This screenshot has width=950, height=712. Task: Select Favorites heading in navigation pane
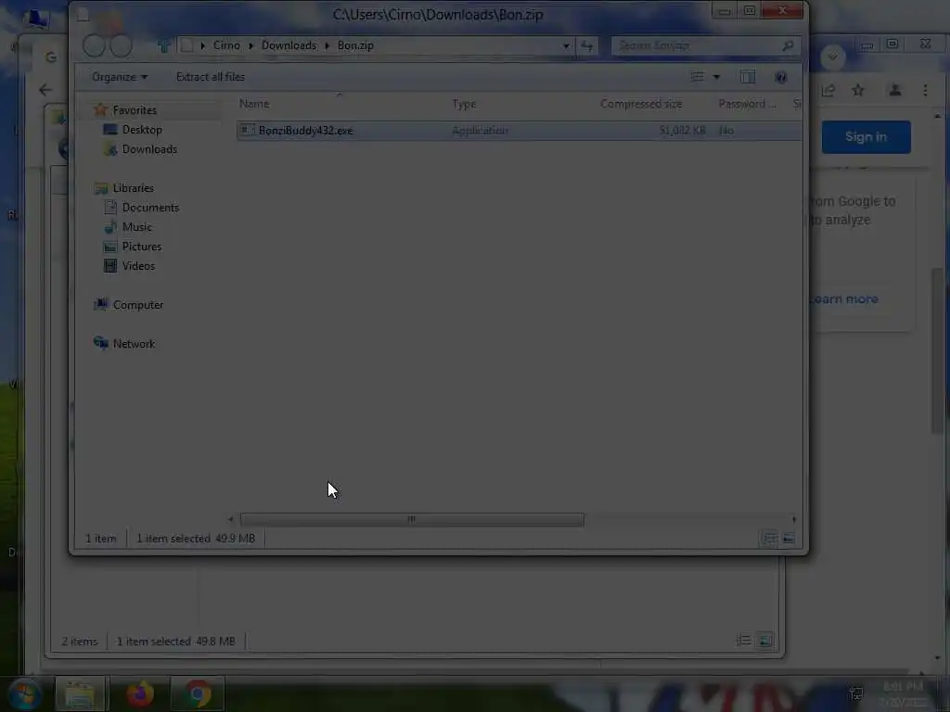(x=135, y=110)
